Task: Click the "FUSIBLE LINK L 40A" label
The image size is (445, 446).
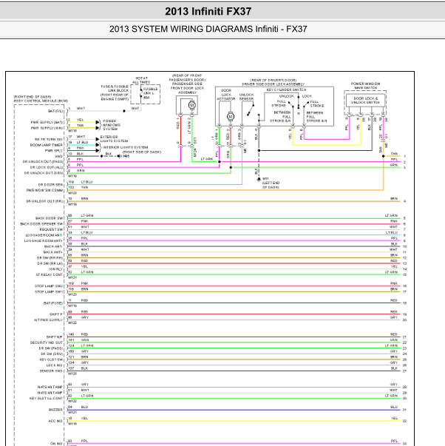Action: tap(150, 93)
